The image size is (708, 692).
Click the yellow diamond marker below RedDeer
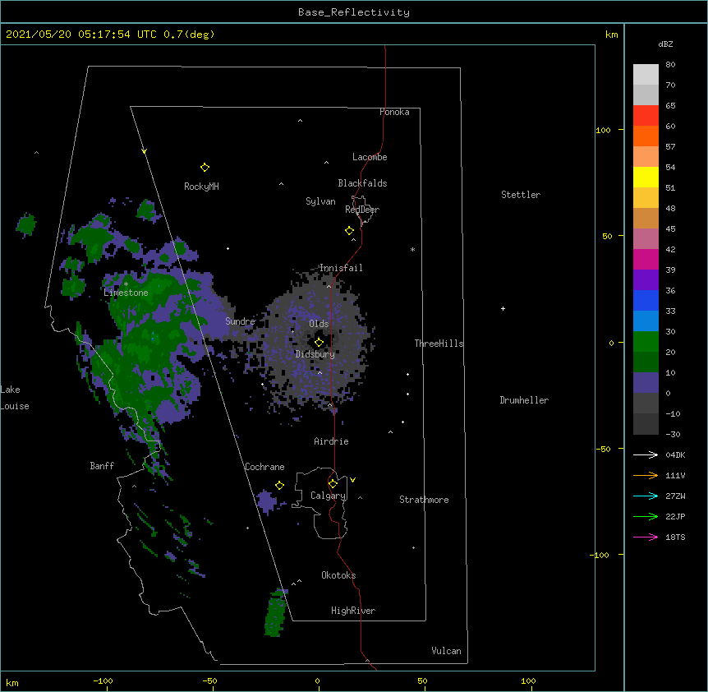click(349, 230)
